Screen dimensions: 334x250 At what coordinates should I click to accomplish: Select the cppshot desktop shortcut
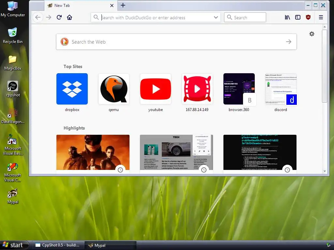tap(13, 89)
